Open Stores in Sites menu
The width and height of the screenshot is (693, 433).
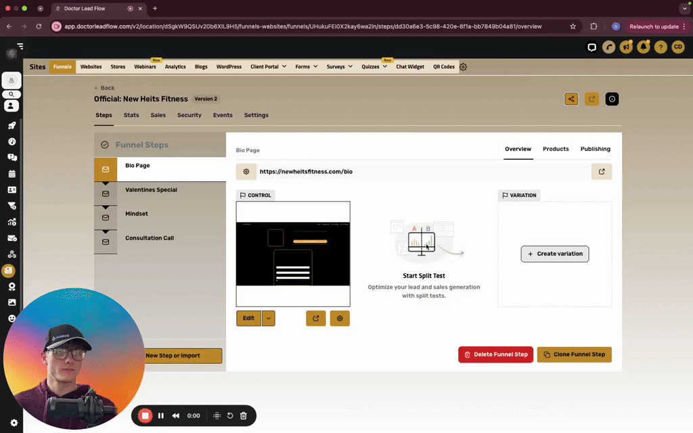118,67
